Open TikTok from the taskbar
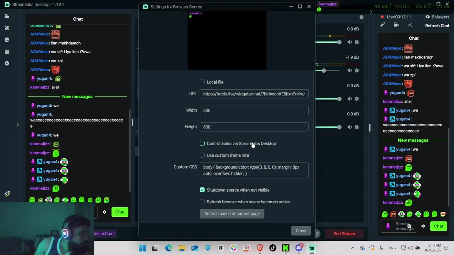Screen dimensions: 454x255 tap(273, 248)
